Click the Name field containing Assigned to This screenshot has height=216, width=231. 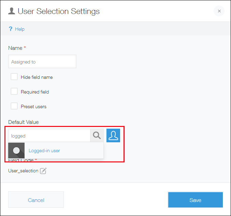[42, 62]
